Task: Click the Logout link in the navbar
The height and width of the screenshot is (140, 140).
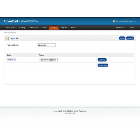Action: tap(131, 28)
